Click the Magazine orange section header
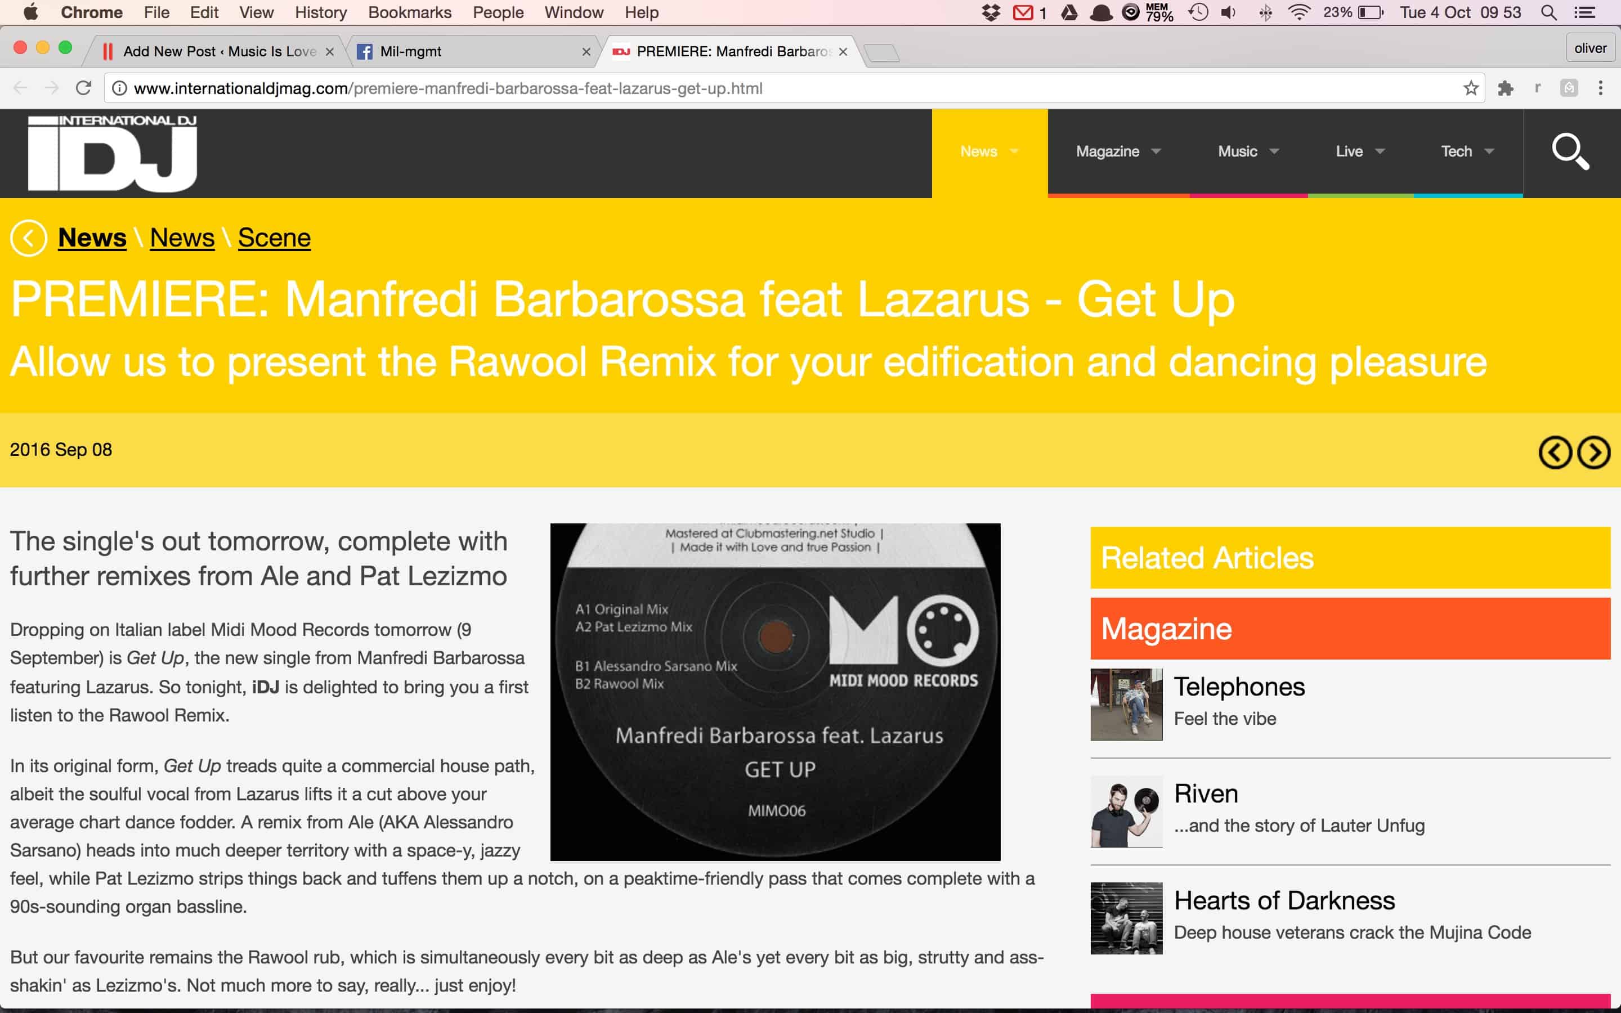 tap(1350, 629)
